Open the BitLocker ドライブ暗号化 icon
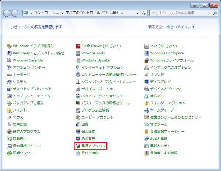Screen dimensions: 221x171 (x=9, y=46)
